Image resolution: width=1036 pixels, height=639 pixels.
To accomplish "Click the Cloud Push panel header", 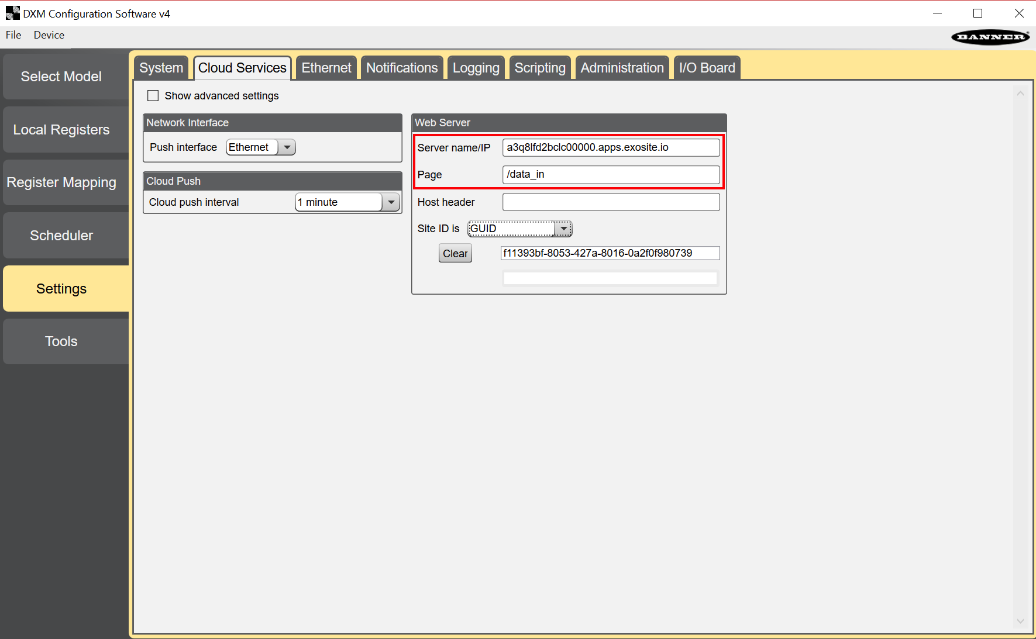I will pyautogui.click(x=273, y=181).
